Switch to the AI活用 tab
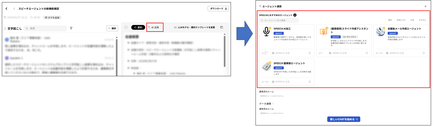The width and height of the screenshot is (434, 127). point(155,28)
